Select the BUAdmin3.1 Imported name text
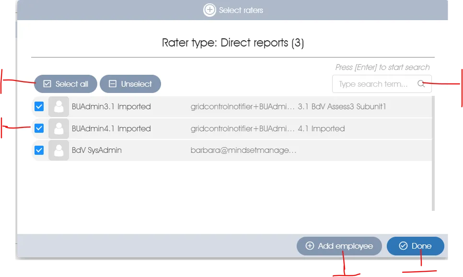463x277 pixels. point(111,106)
